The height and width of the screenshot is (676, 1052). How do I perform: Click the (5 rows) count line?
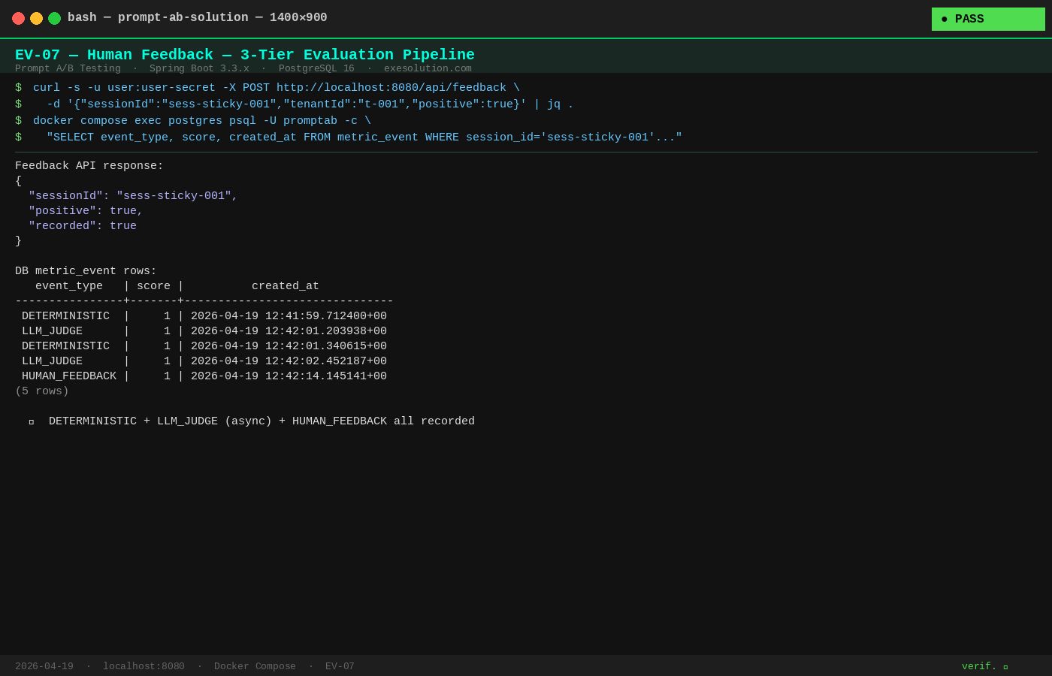tap(42, 391)
